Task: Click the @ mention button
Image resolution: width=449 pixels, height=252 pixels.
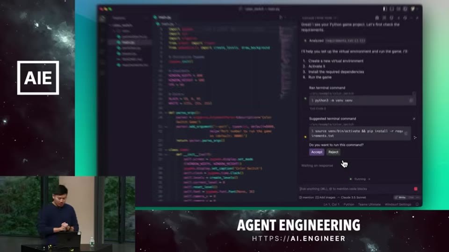Action: tap(306, 197)
